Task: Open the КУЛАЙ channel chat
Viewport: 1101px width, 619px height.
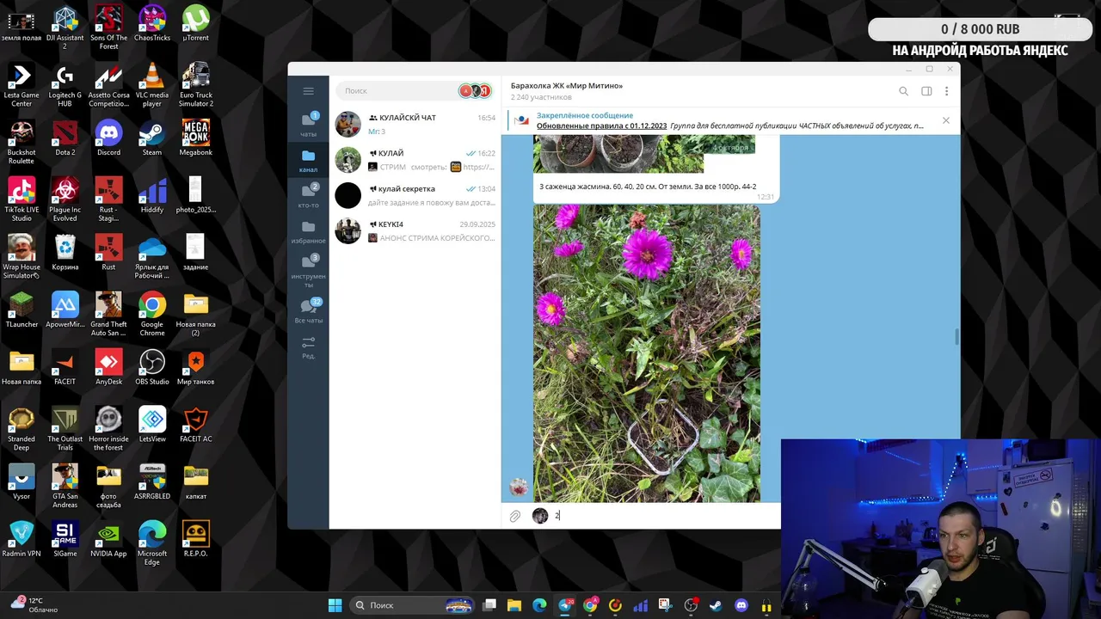Action: 415,160
